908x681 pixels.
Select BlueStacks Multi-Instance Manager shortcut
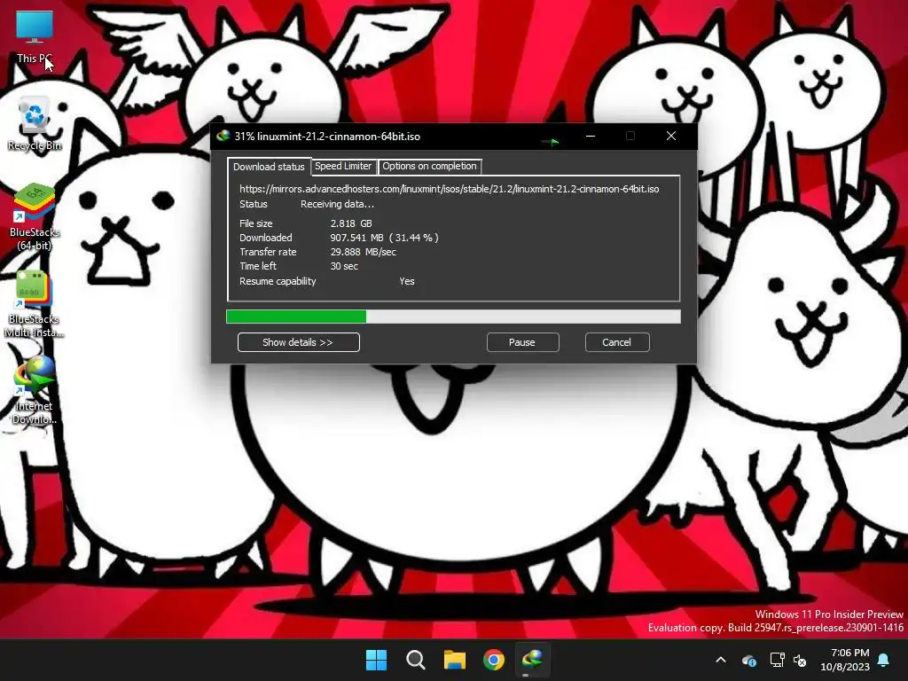[35, 305]
